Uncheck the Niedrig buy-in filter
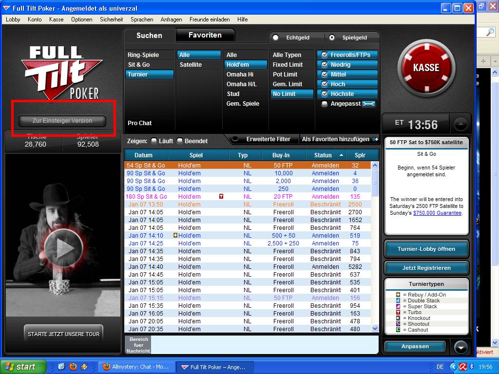Image resolution: width=499 pixels, height=374 pixels. pyautogui.click(x=325, y=65)
